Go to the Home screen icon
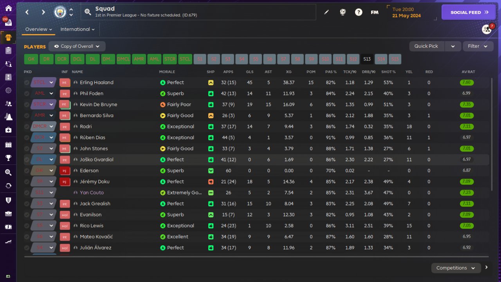 tap(8, 8)
